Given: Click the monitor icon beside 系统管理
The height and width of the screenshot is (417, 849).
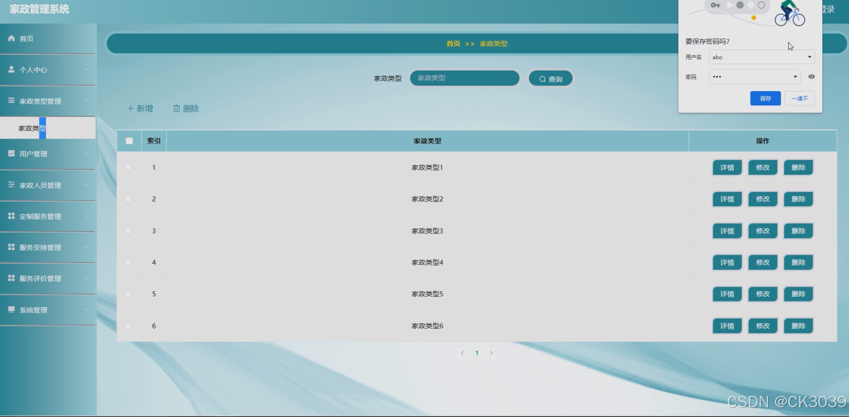Looking at the screenshot, I should 11,309.
